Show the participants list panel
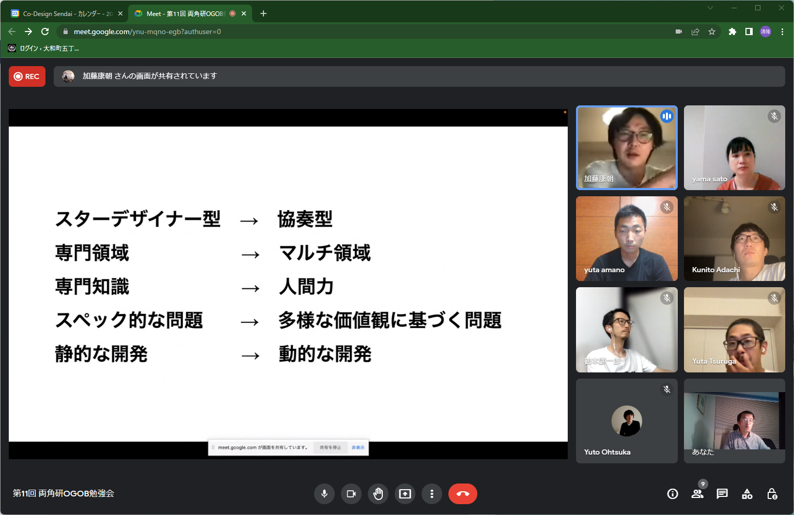This screenshot has height=515, width=794. [697, 494]
